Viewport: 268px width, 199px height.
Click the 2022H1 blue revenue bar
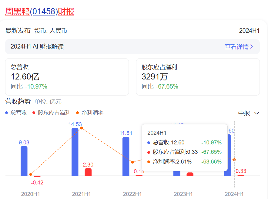click(126, 156)
